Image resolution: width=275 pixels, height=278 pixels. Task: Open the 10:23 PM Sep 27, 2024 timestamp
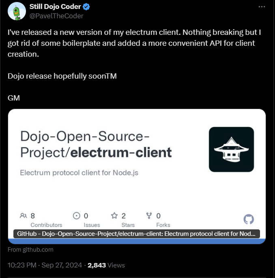pyautogui.click(x=45, y=265)
